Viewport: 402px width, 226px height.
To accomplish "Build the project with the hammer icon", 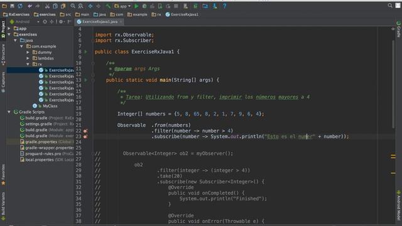I will (108, 6).
